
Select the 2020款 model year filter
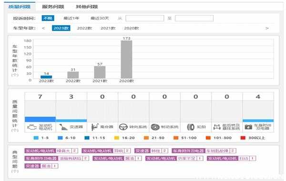(132, 28)
